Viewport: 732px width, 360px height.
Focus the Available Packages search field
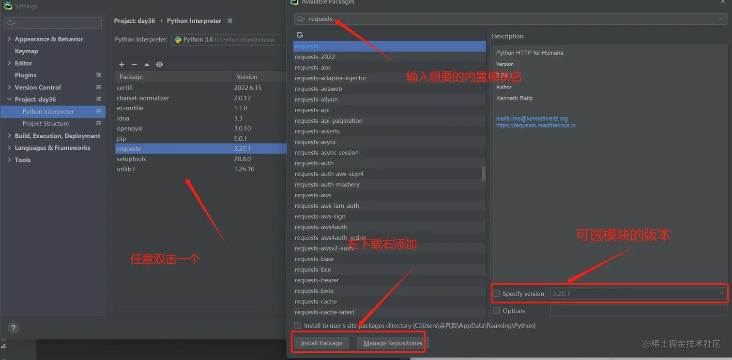click(511, 19)
